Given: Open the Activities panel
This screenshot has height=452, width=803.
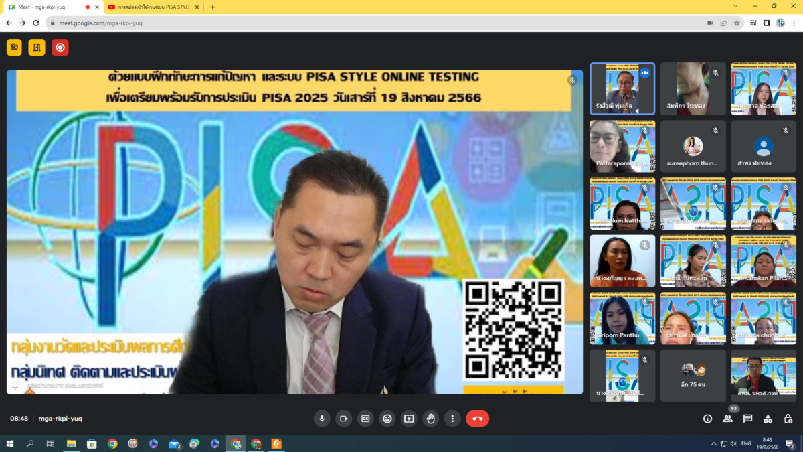Looking at the screenshot, I should [x=768, y=419].
